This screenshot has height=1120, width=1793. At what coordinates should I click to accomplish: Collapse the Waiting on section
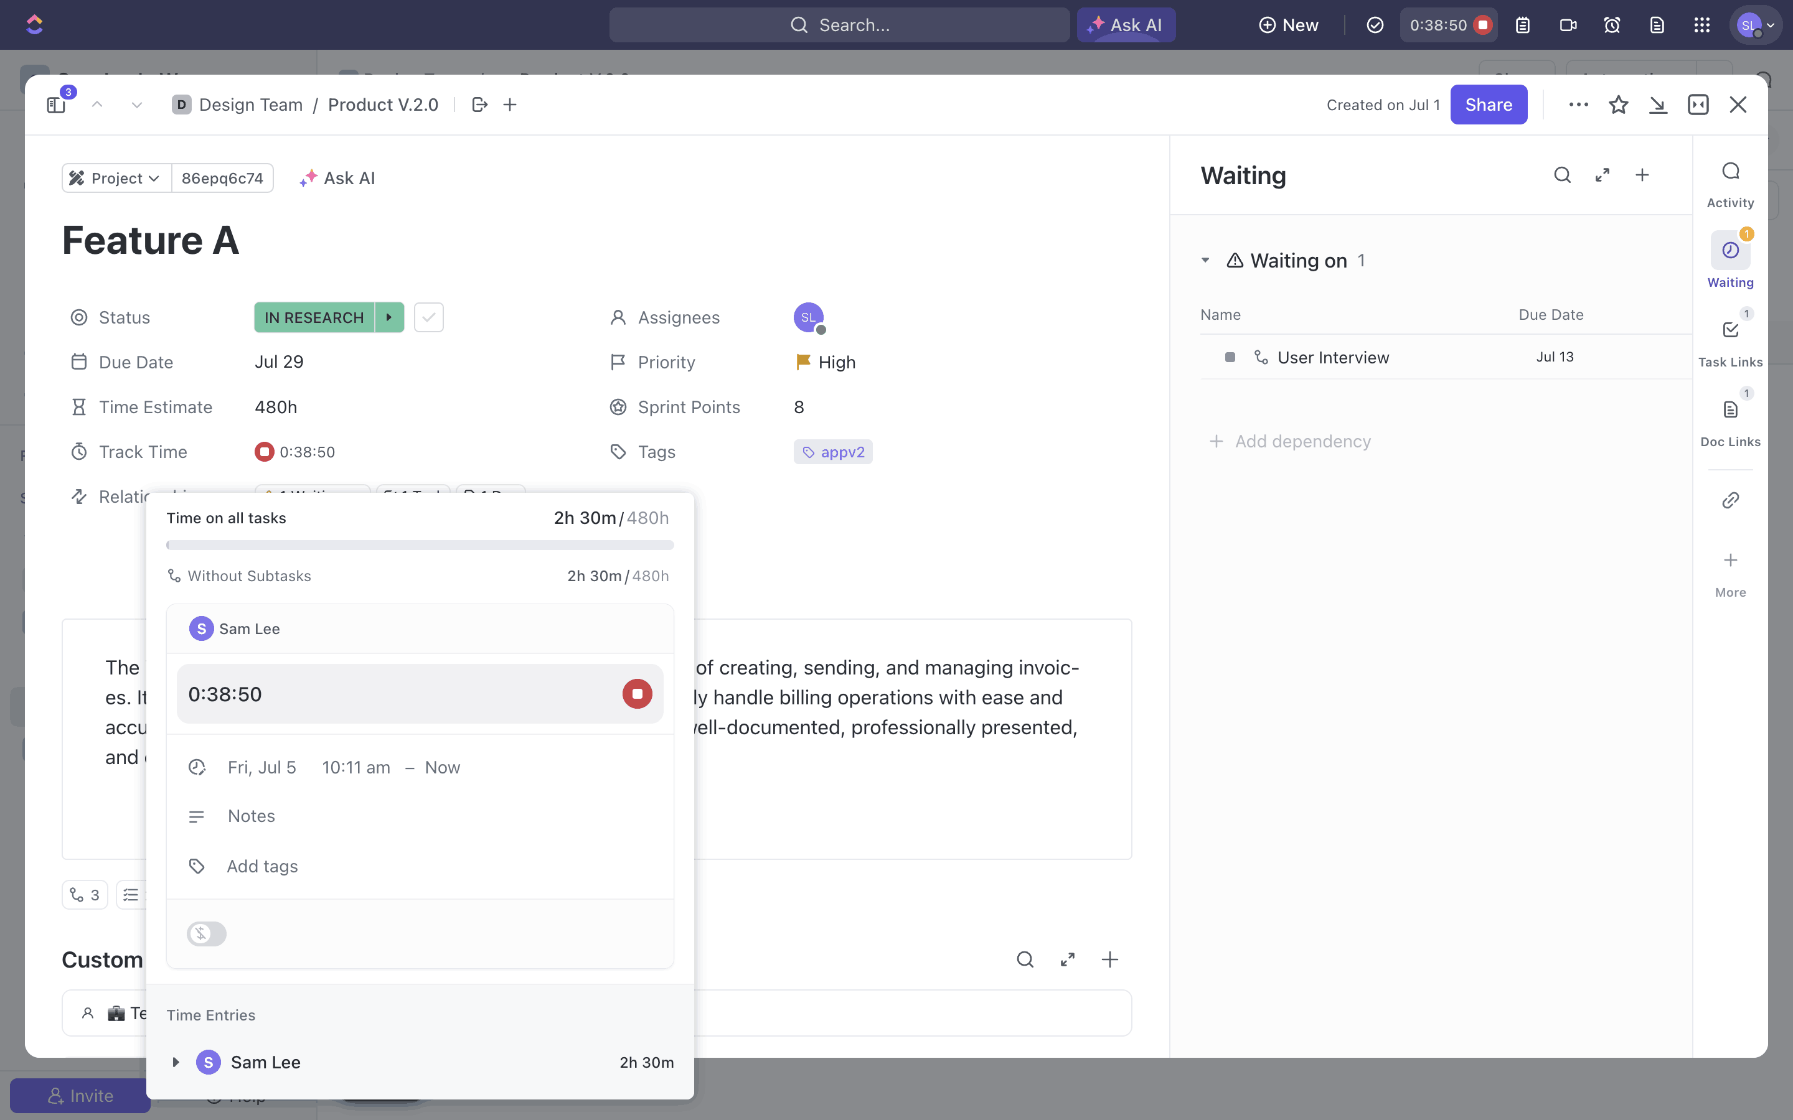pyautogui.click(x=1205, y=261)
